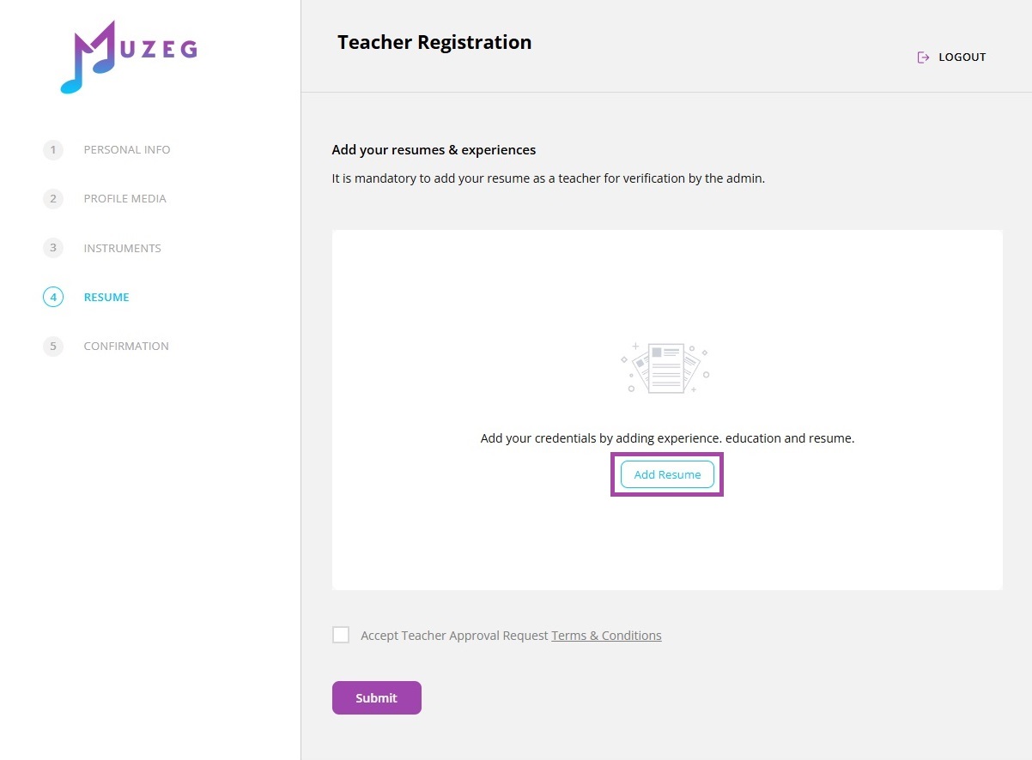This screenshot has width=1032, height=760.
Task: Click the step 2 number circle
Action: pos(53,199)
